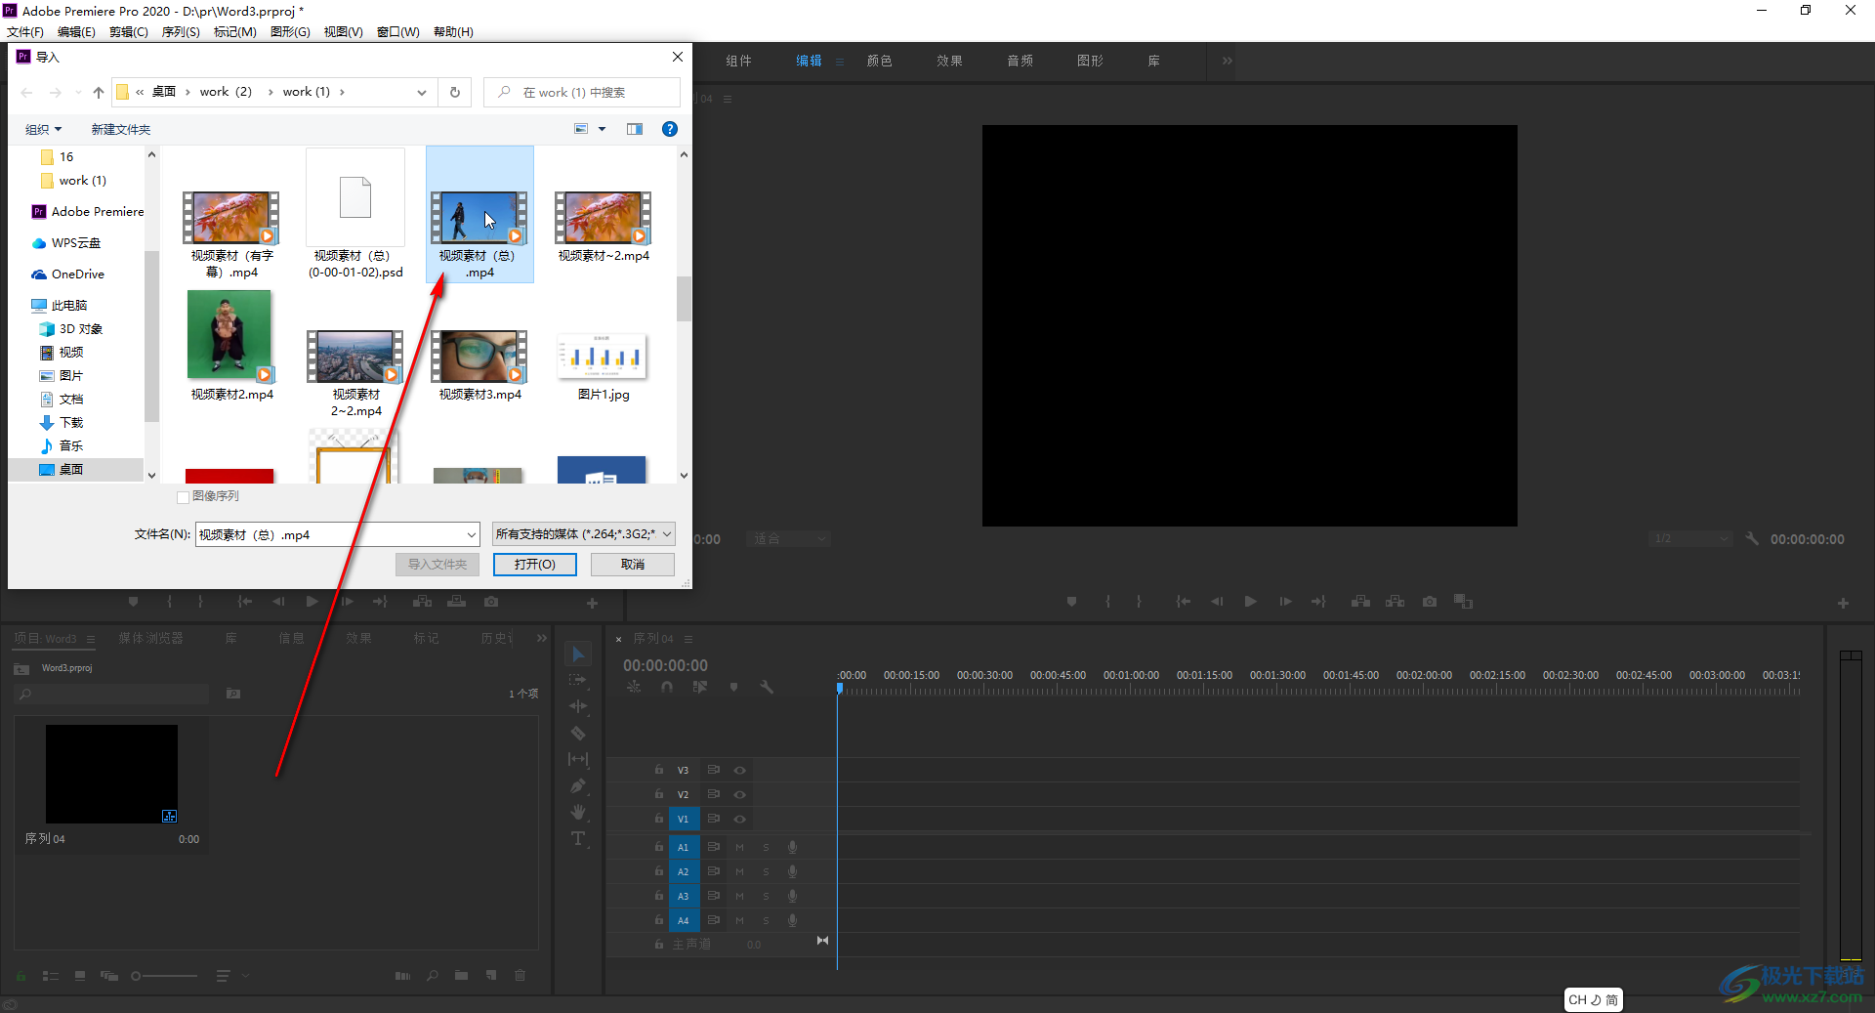
Task: Refresh the folder in import dialog
Action: tap(455, 92)
